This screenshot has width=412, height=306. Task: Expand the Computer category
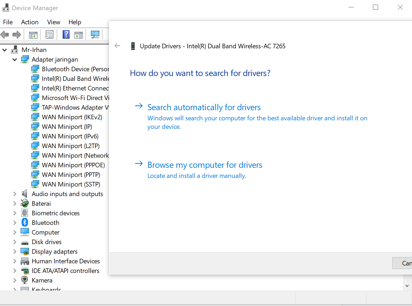pyautogui.click(x=15, y=232)
